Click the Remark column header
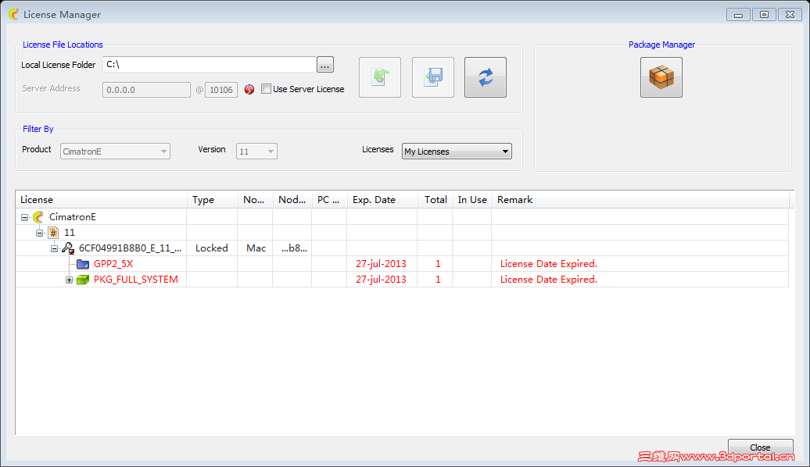 click(640, 200)
